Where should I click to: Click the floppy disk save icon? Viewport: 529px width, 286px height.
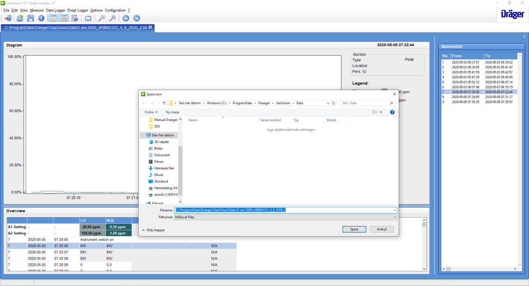[x=31, y=18]
